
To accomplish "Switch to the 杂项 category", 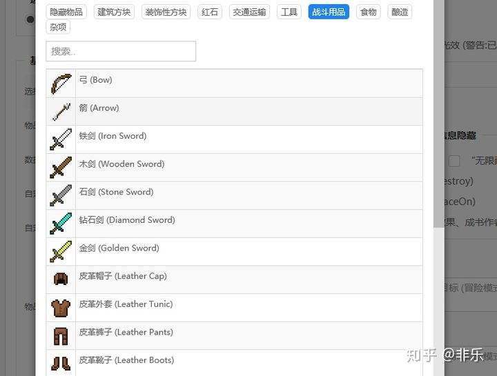I will 58,27.
